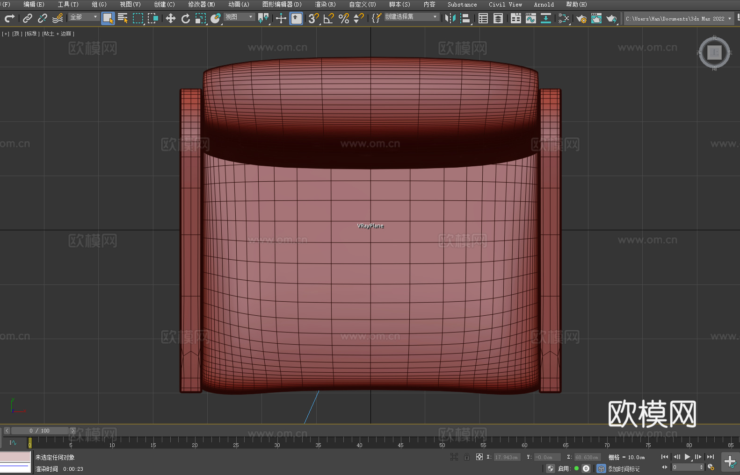Open Render Setup (teapot with gear)
The height and width of the screenshot is (475, 740).
[x=581, y=18]
